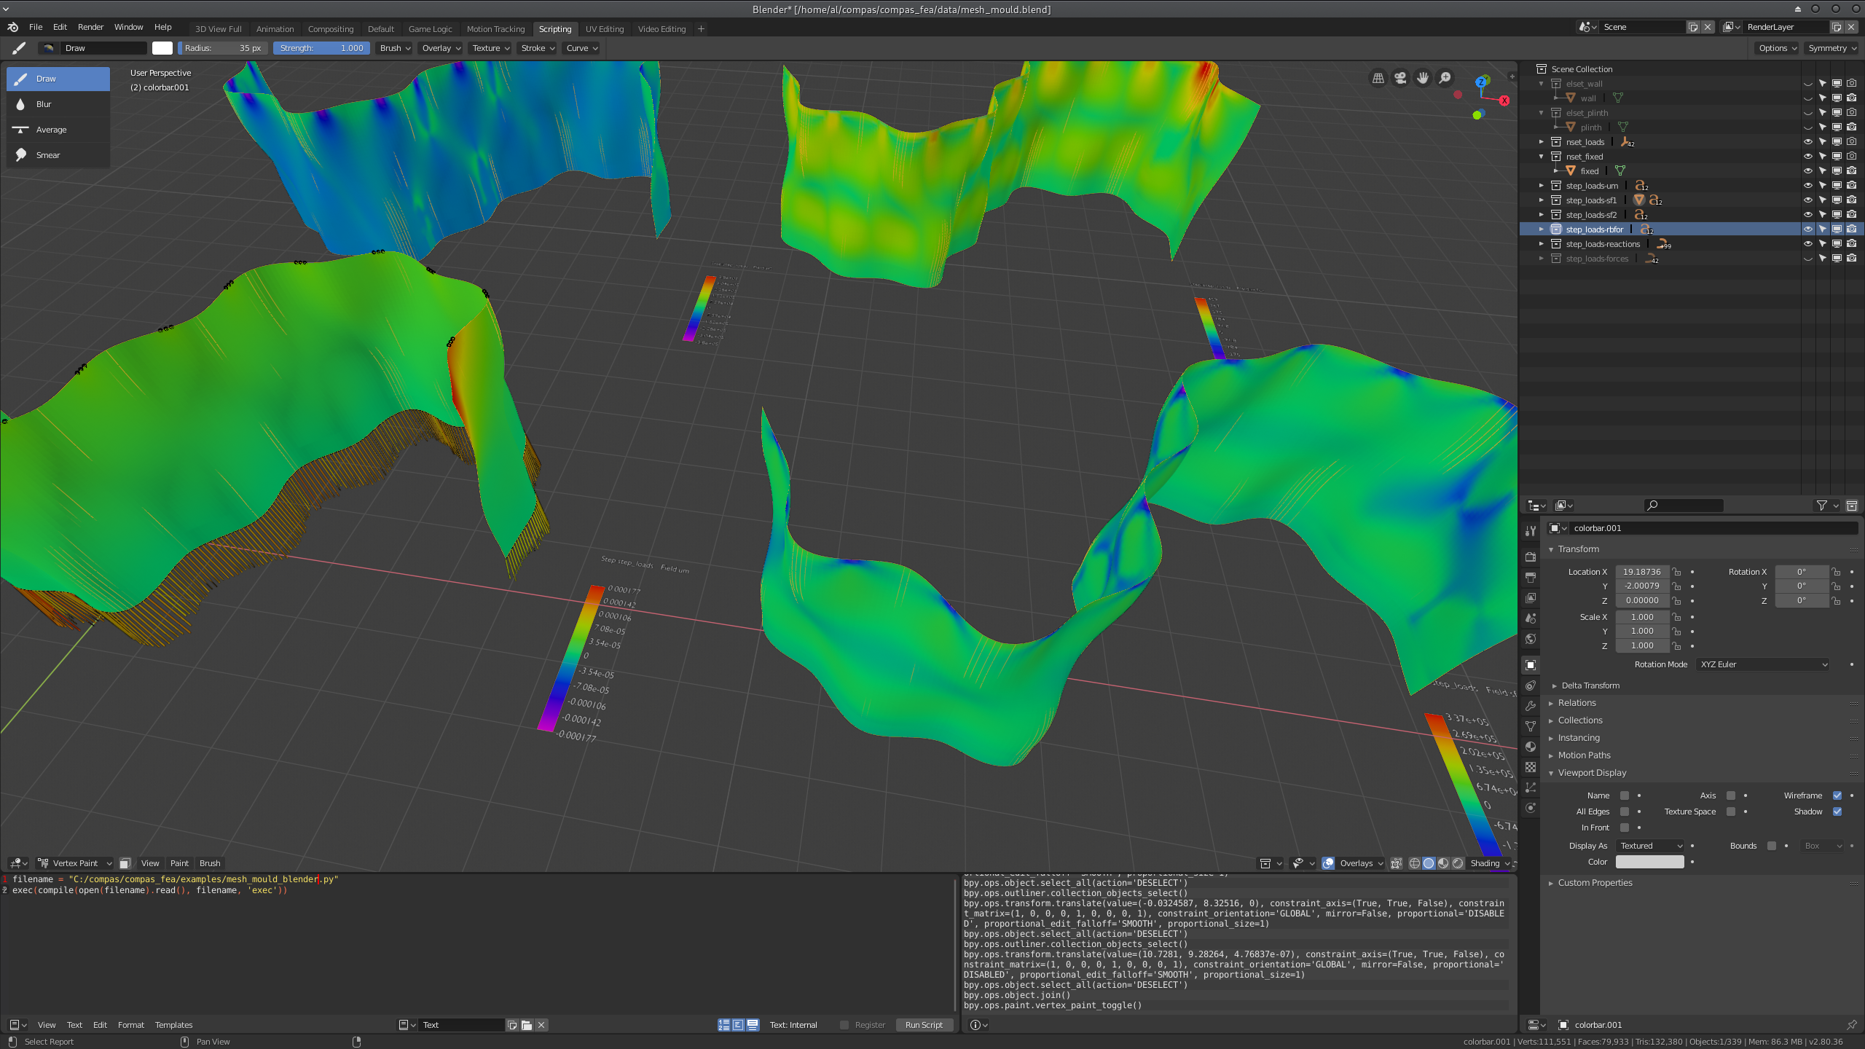Expand the Relations panel section
The height and width of the screenshot is (1049, 1865).
point(1576,702)
